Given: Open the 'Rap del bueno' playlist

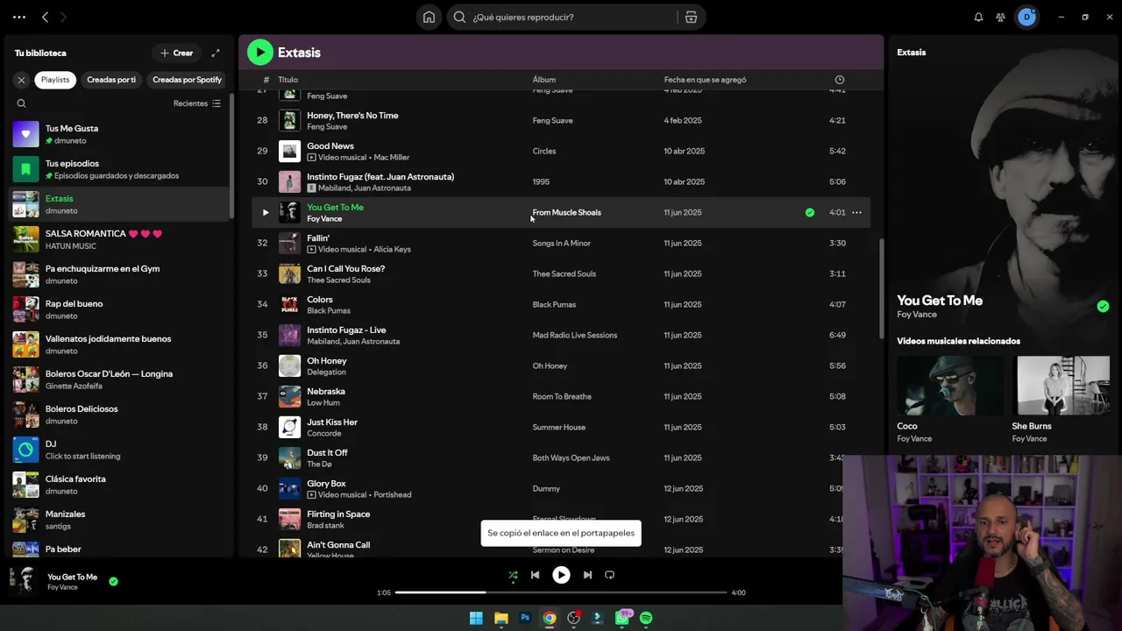Looking at the screenshot, I should (118, 309).
